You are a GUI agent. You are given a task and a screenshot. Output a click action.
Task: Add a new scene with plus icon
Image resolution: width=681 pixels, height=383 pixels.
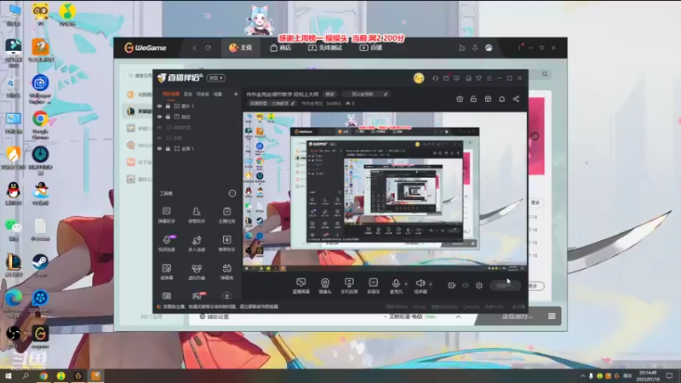point(236,94)
